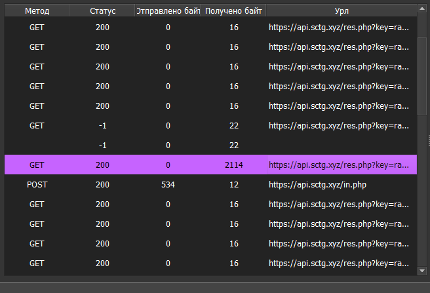Viewport: 430px width, 293px height.
Task: Sort by the Статус column header
Action: pos(102,11)
